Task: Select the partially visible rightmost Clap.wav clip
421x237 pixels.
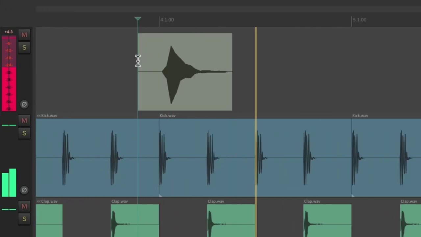Action: click(x=410, y=221)
